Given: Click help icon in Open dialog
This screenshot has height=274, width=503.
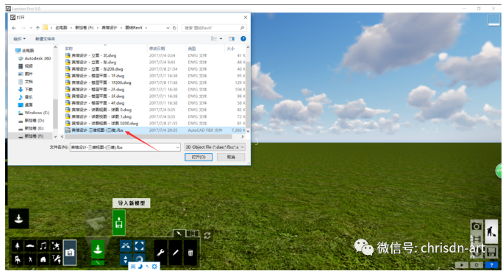Looking at the screenshot, I should (243, 38).
